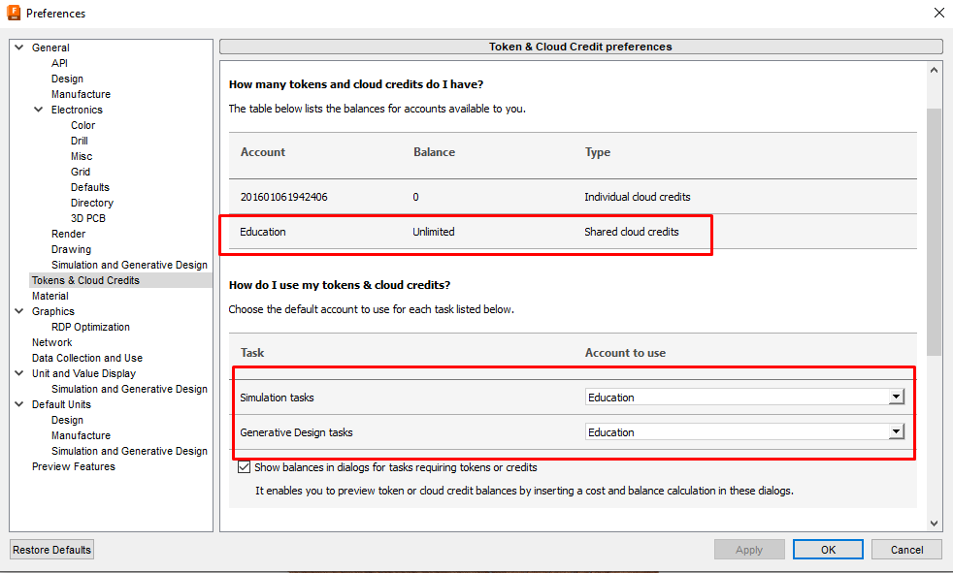This screenshot has width=953, height=573.
Task: Collapse Unit and Value Display section
Action: coord(17,372)
